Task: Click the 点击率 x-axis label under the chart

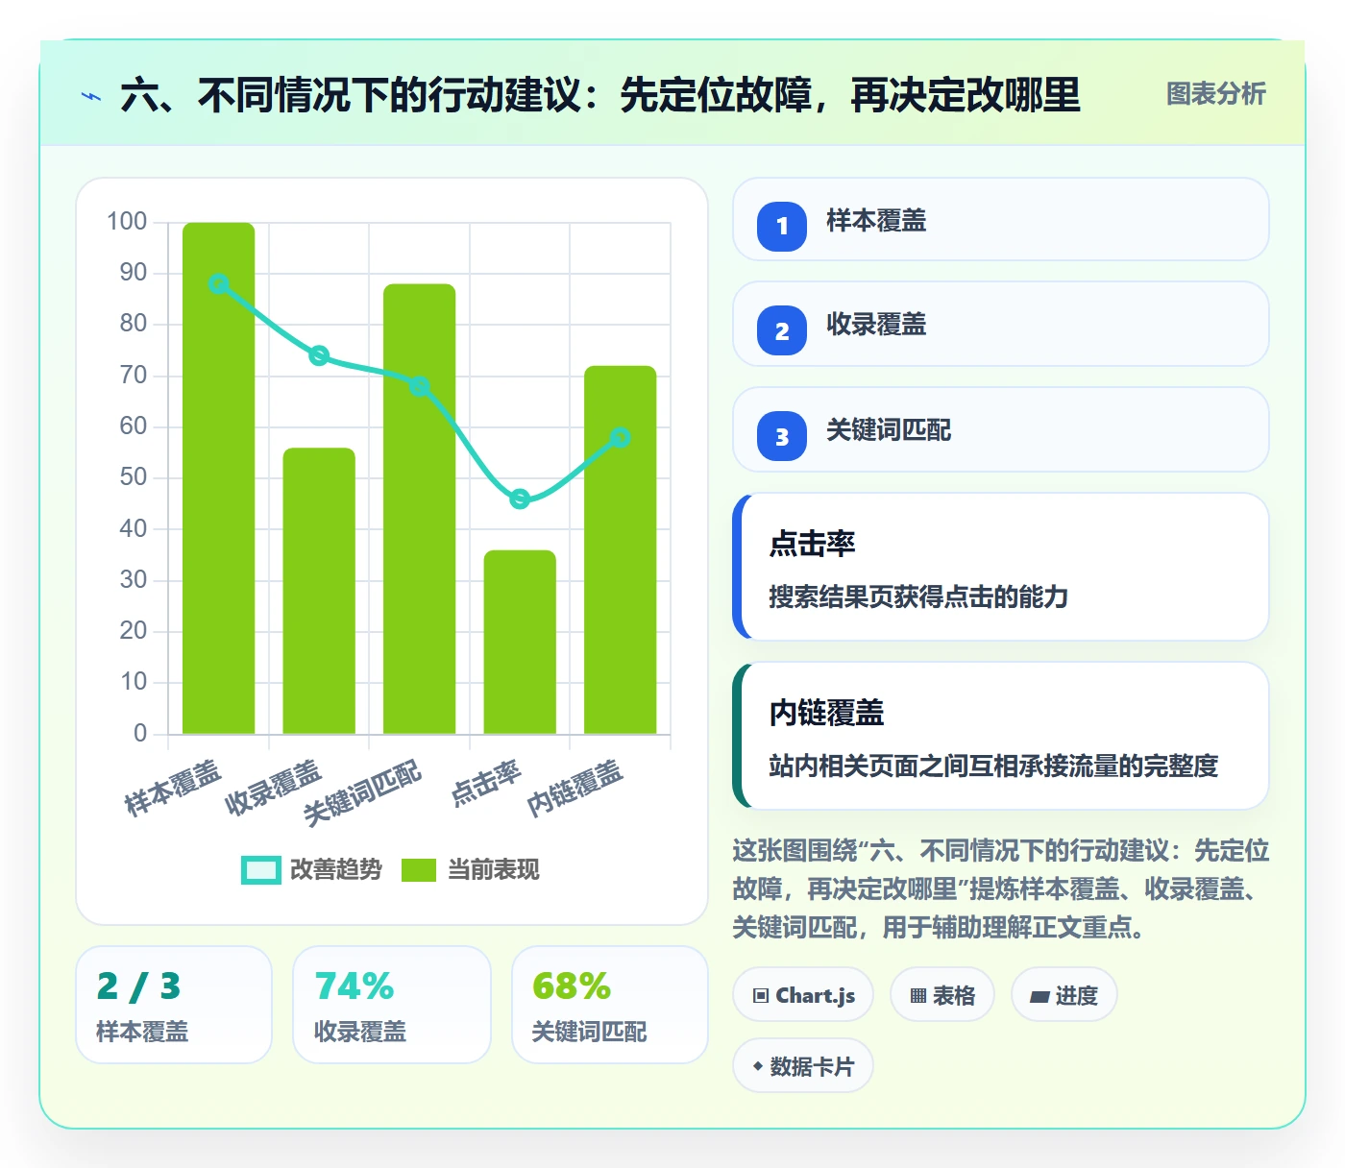Action: (x=486, y=783)
